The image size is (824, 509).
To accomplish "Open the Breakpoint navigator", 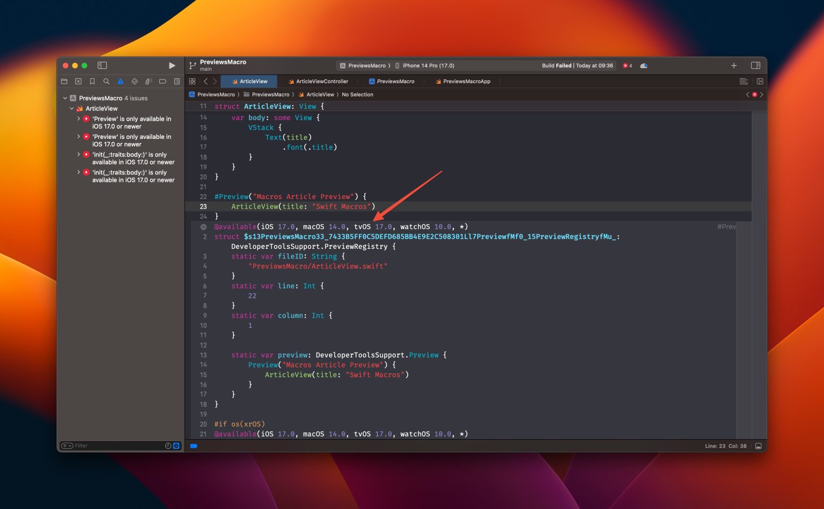I will coord(163,81).
